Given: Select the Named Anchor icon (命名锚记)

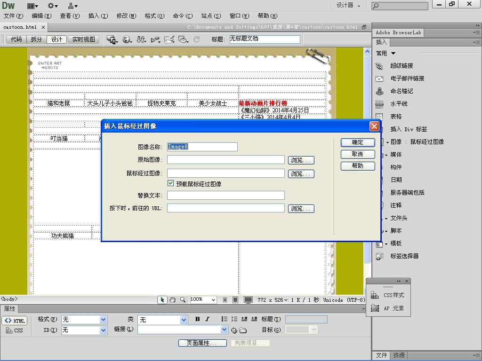Looking at the screenshot, I should click(379, 91).
